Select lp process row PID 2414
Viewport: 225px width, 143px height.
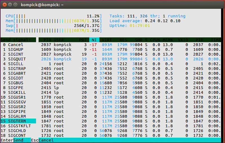point(130,92)
